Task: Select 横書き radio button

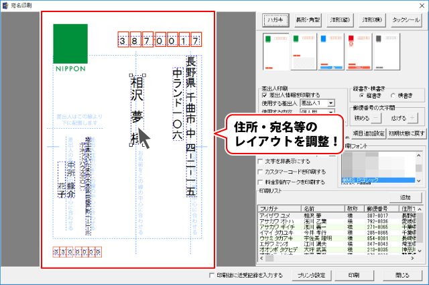Action: pyautogui.click(x=392, y=96)
